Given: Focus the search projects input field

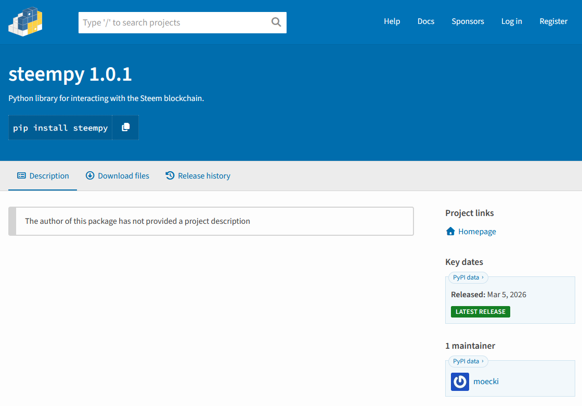Looking at the screenshot, I should [x=182, y=23].
